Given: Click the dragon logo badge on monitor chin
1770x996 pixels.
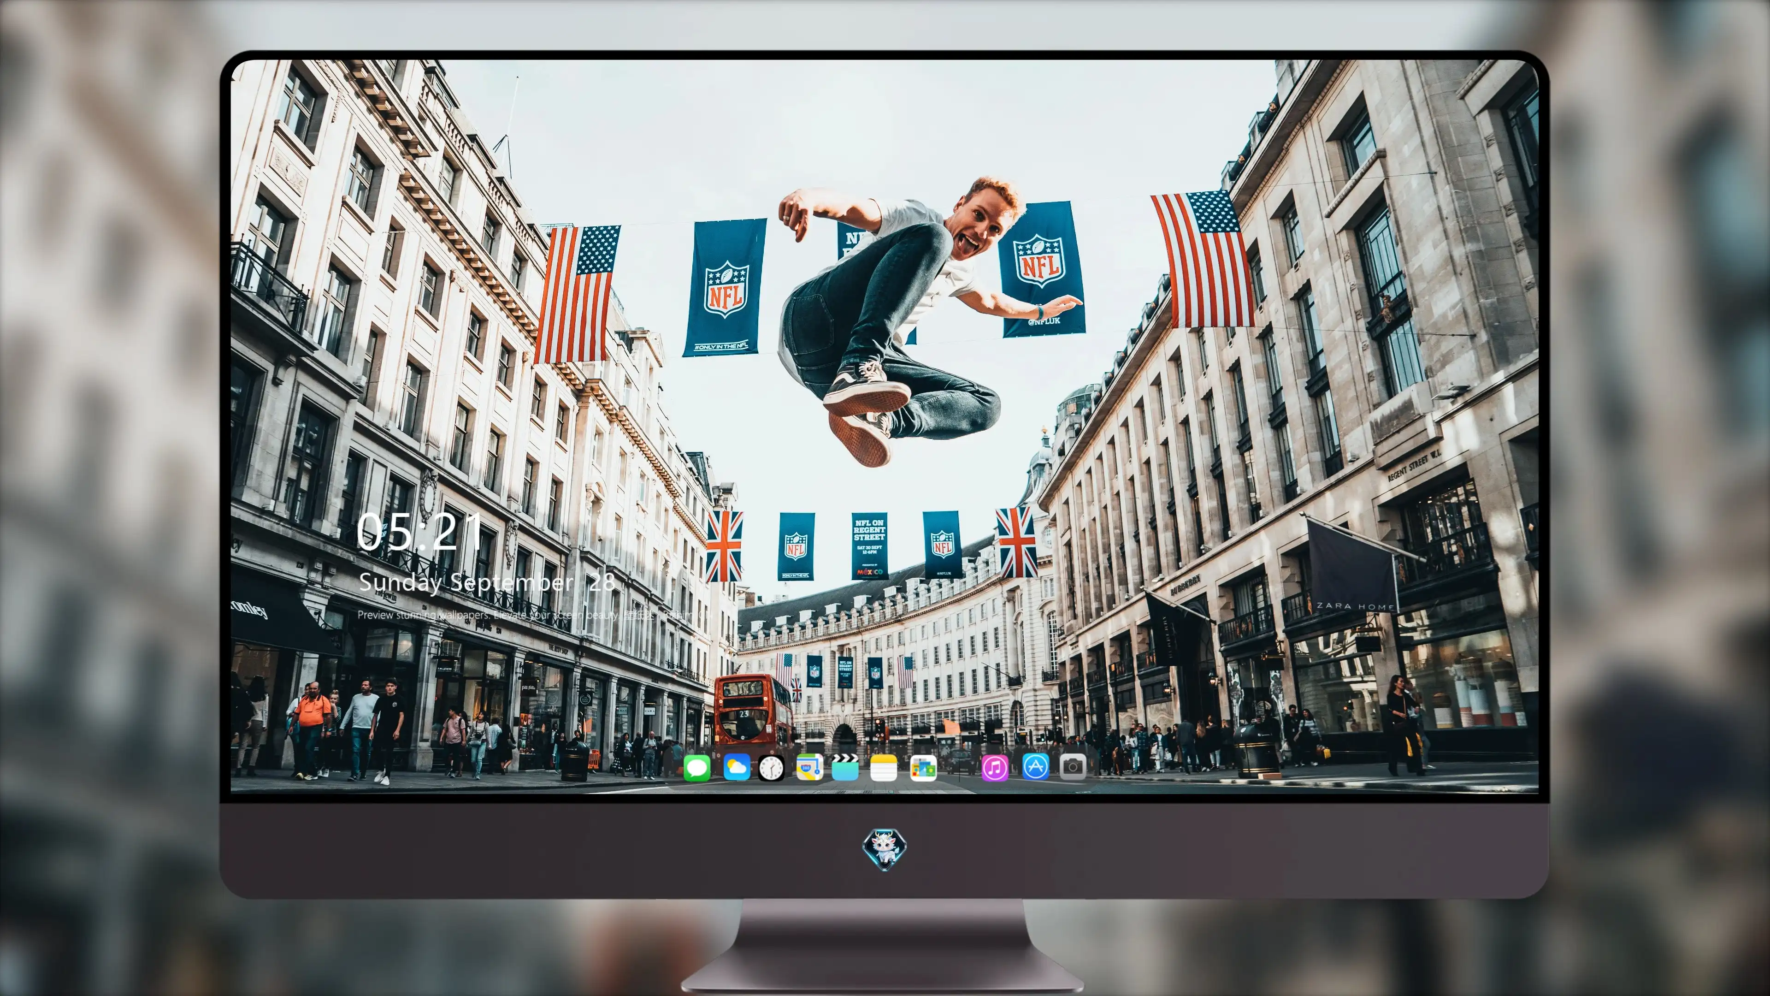Looking at the screenshot, I should click(885, 849).
